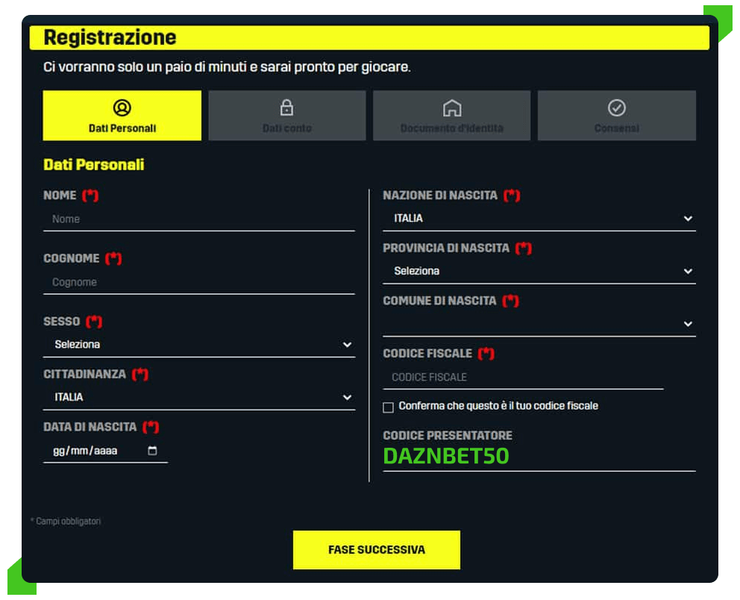Click the DAZNBET50 presenter code field

click(x=539, y=456)
